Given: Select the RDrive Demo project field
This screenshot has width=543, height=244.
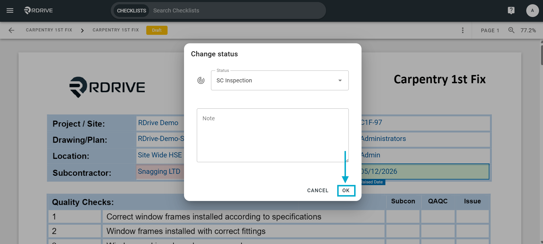Looking at the screenshot, I should 160,123.
